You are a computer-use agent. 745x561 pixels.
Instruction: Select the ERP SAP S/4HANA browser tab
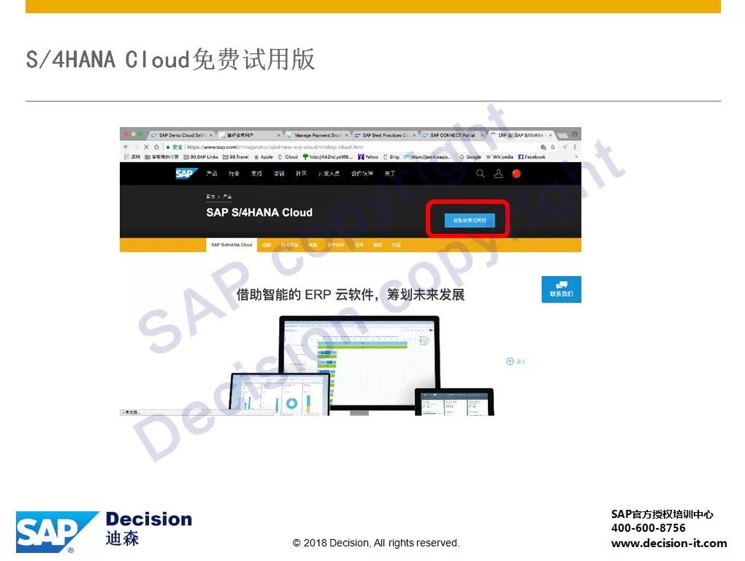click(521, 135)
